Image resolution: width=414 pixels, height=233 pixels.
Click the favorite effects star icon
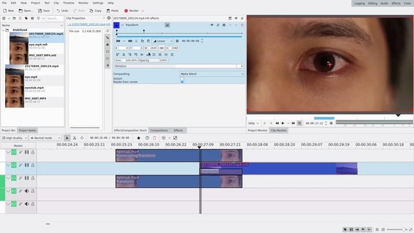point(138,138)
